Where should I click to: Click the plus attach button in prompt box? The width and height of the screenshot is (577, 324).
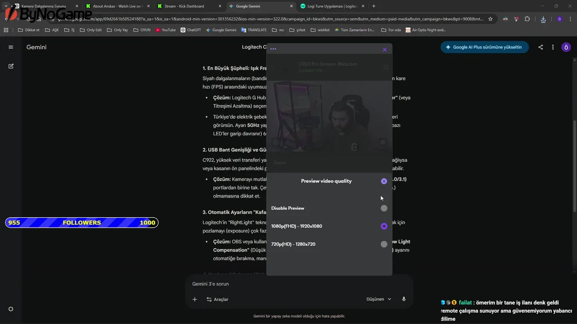click(195, 299)
